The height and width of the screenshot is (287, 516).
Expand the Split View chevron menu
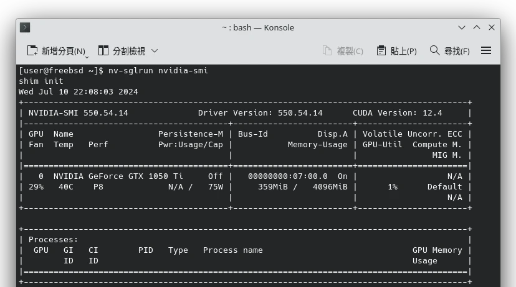coord(155,51)
